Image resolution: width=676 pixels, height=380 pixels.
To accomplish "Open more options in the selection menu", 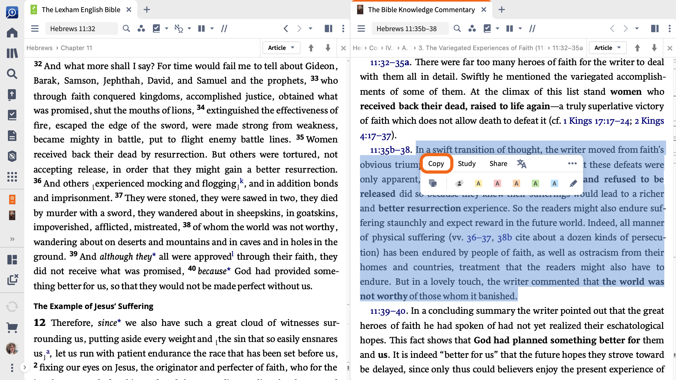I will coord(572,164).
